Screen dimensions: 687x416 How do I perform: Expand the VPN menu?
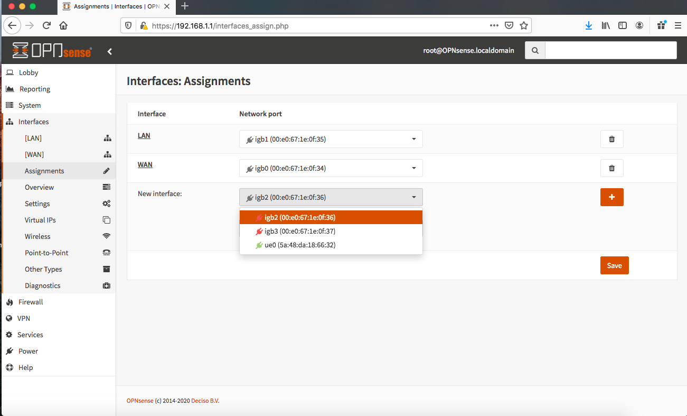click(58, 318)
